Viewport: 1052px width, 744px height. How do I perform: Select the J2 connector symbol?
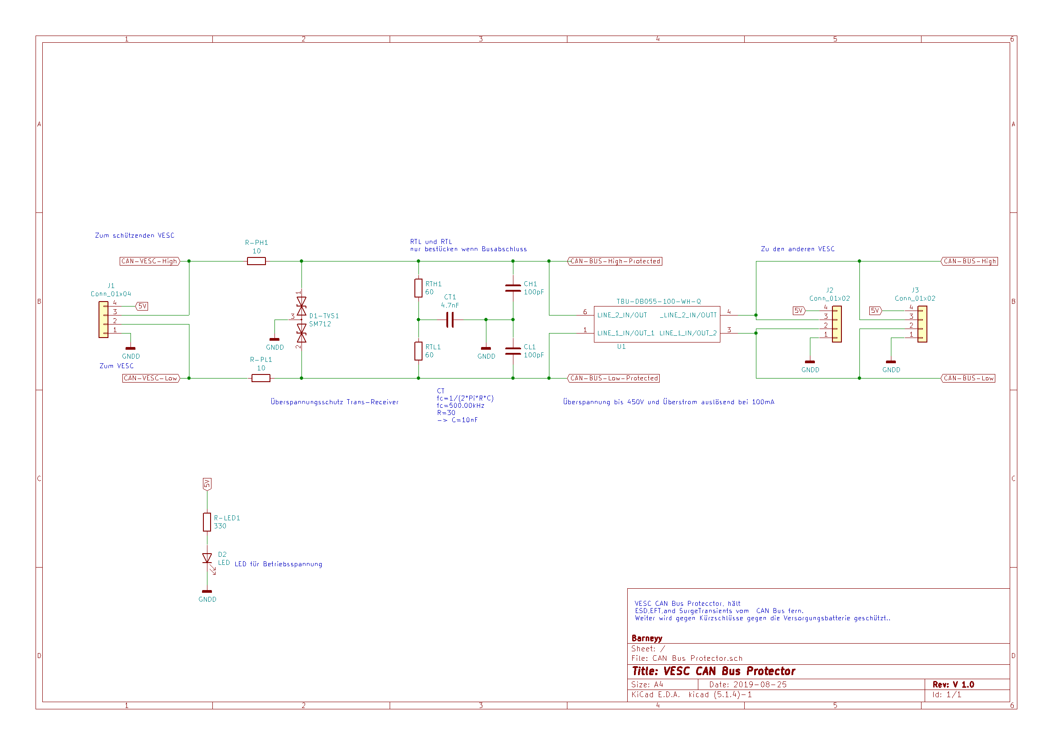pos(836,324)
